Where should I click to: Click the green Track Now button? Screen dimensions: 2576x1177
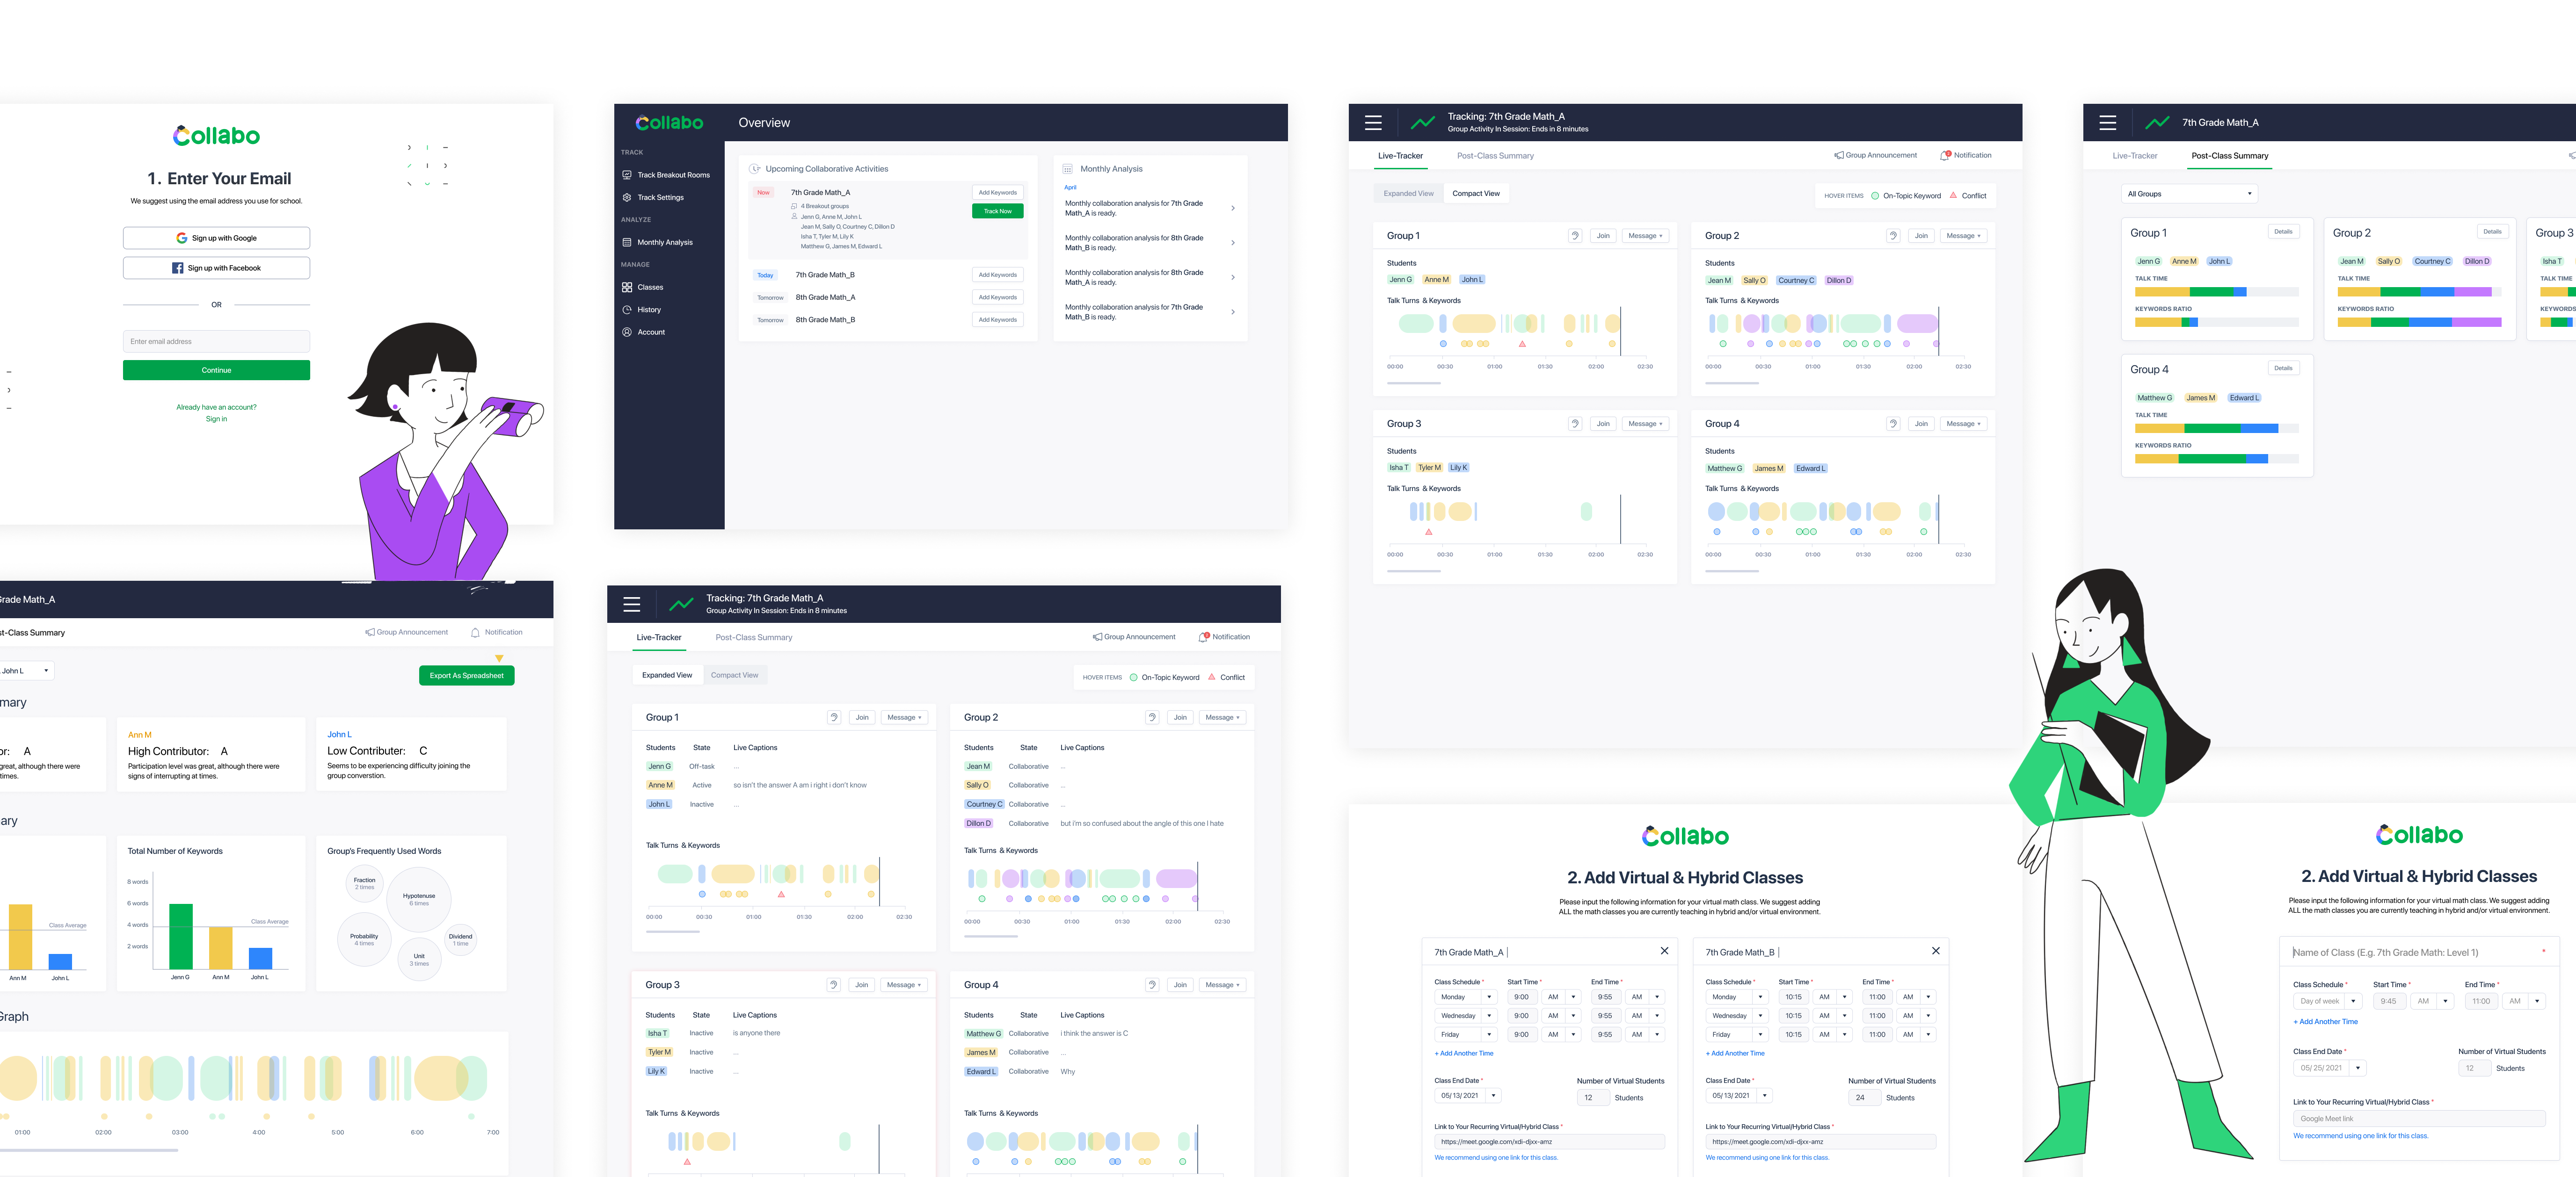997,211
